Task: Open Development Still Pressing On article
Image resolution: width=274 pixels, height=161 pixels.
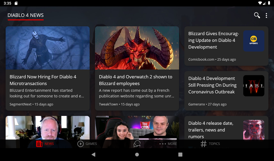Action: 212,85
